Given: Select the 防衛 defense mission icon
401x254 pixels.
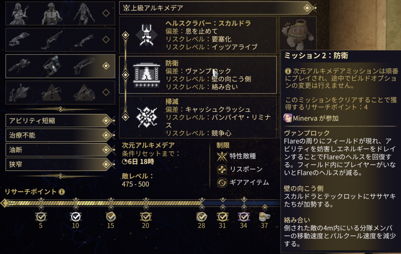Looking at the screenshot, I should 146,75.
